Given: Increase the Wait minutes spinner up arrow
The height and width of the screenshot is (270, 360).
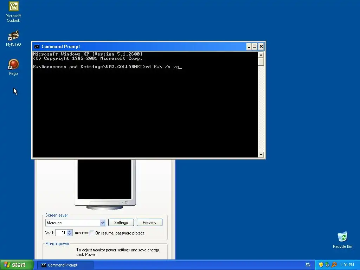Looking at the screenshot, I should click(x=70, y=231).
